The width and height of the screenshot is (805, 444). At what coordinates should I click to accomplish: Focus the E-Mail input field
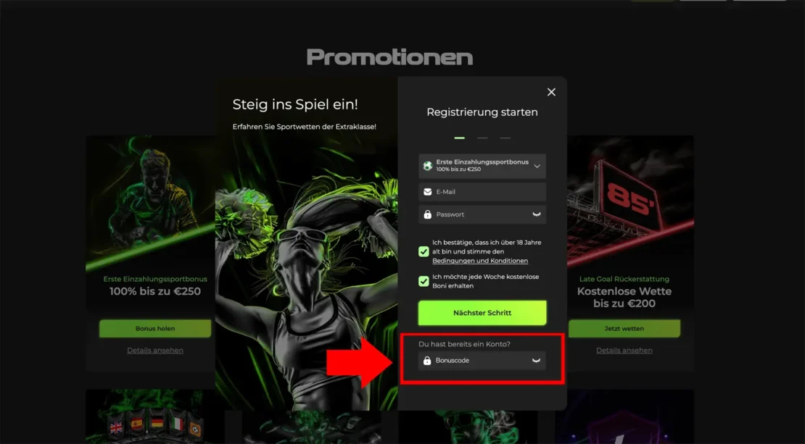482,192
